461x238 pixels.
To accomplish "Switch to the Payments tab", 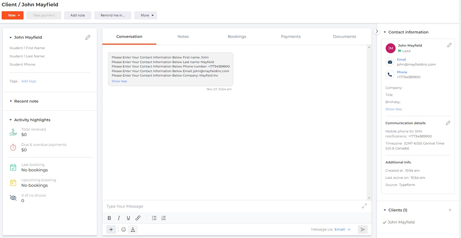I will click(x=291, y=36).
